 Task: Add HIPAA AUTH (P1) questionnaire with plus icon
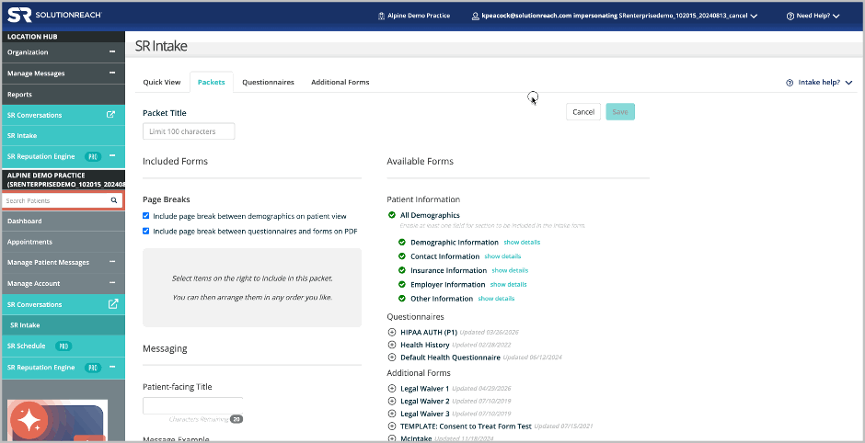[392, 333]
